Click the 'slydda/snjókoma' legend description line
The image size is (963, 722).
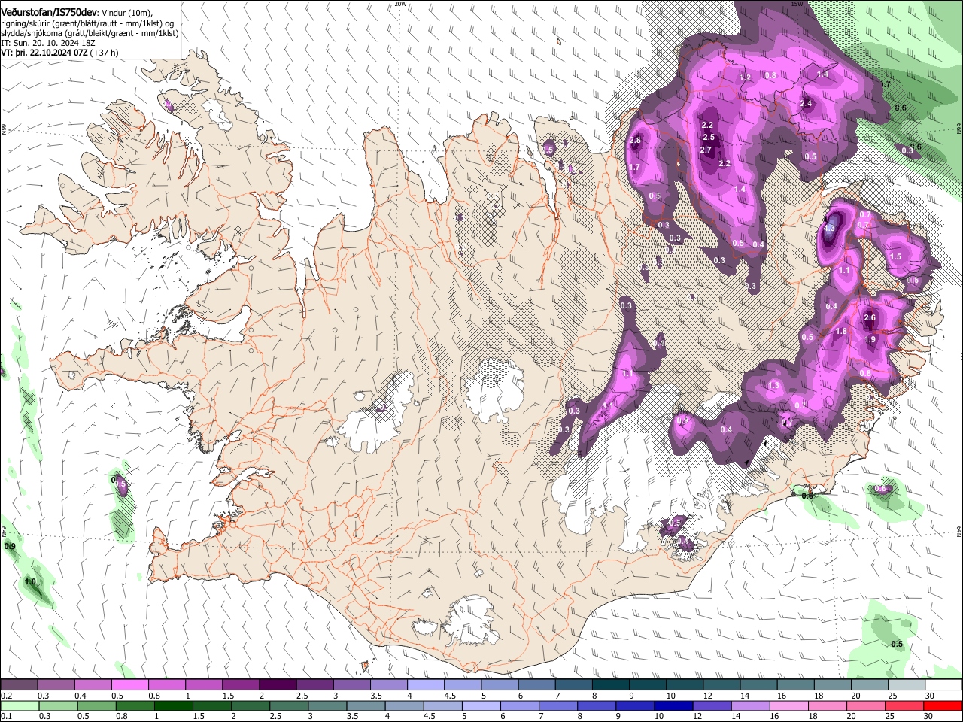(x=90, y=33)
